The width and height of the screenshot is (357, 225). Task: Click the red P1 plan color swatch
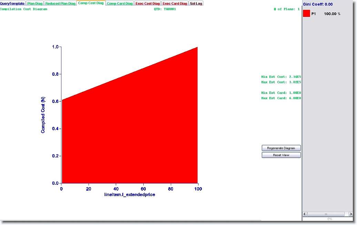(306, 14)
